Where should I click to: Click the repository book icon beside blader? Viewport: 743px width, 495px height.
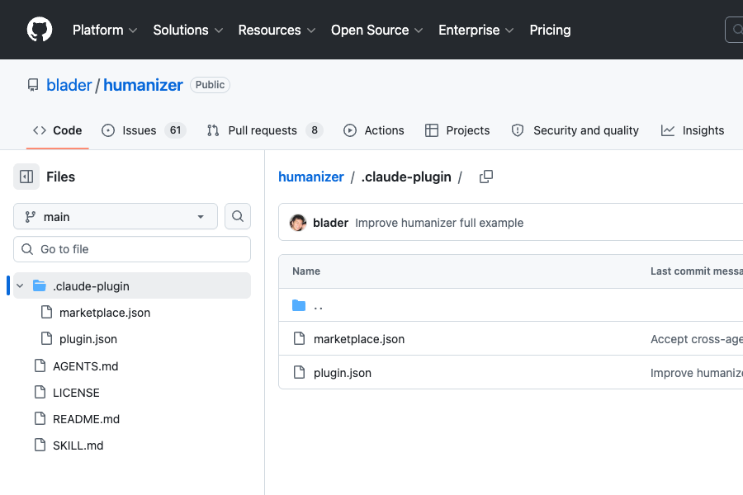(33, 85)
